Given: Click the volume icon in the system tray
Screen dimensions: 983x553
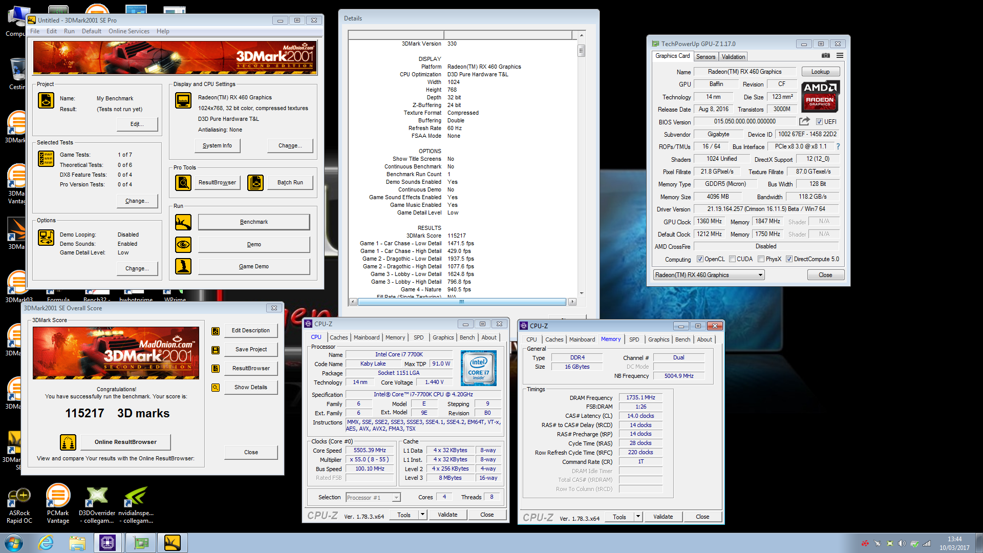Looking at the screenshot, I should click(902, 543).
